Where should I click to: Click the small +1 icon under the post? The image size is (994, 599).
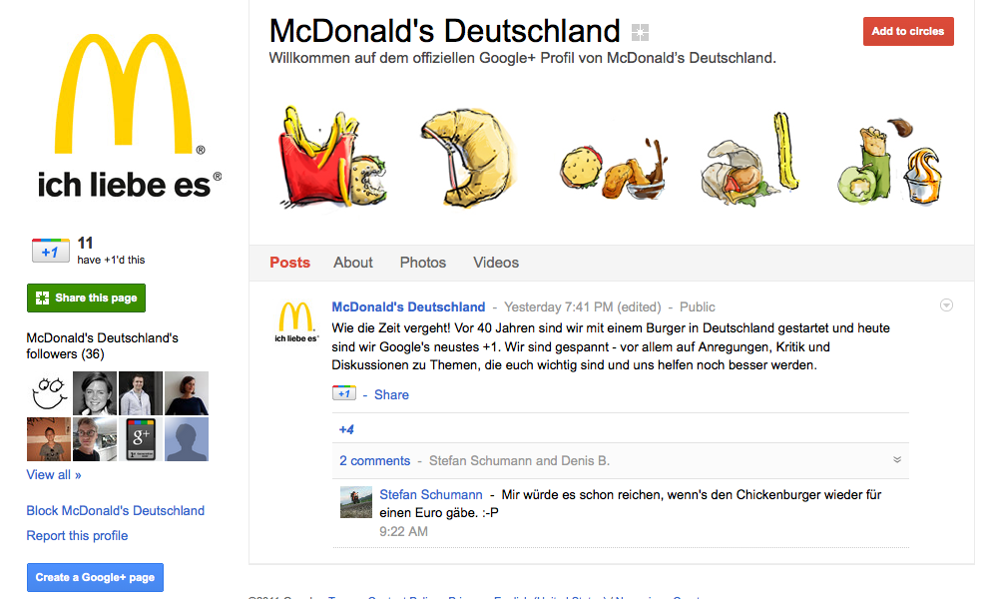pos(343,393)
